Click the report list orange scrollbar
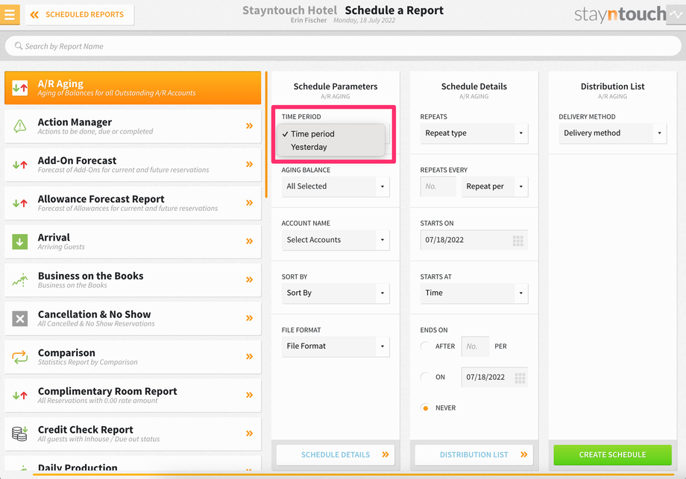Image resolution: width=686 pixels, height=479 pixels. coord(265,136)
